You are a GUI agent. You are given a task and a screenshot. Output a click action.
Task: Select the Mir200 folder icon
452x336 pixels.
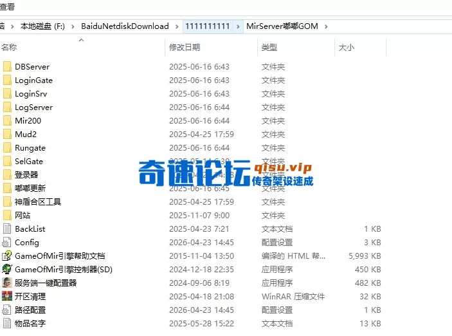(7, 120)
